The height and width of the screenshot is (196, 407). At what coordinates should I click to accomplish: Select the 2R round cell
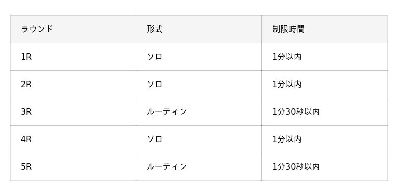pyautogui.click(x=73, y=85)
